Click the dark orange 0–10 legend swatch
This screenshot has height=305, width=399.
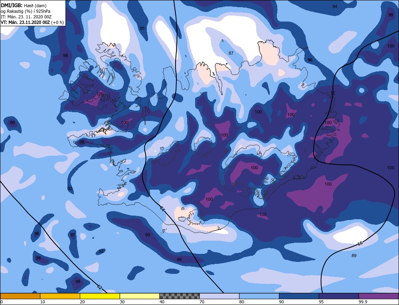(x=20, y=296)
